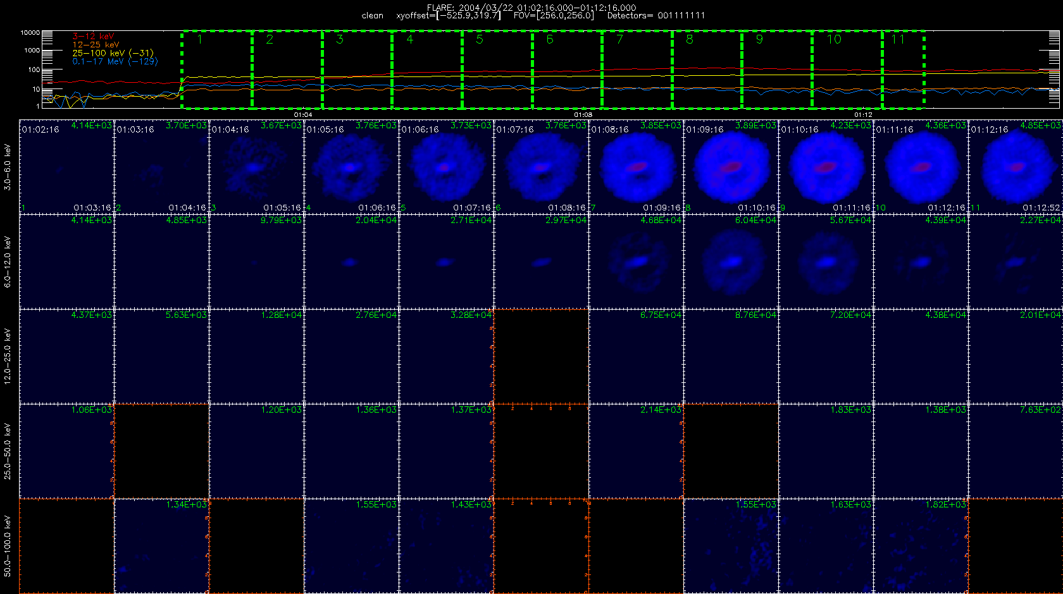Open the 6.0-12.0 keV image peaking 6.04E+04

731,262
